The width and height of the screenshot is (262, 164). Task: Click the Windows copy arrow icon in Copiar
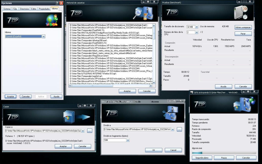[x=77, y=117]
